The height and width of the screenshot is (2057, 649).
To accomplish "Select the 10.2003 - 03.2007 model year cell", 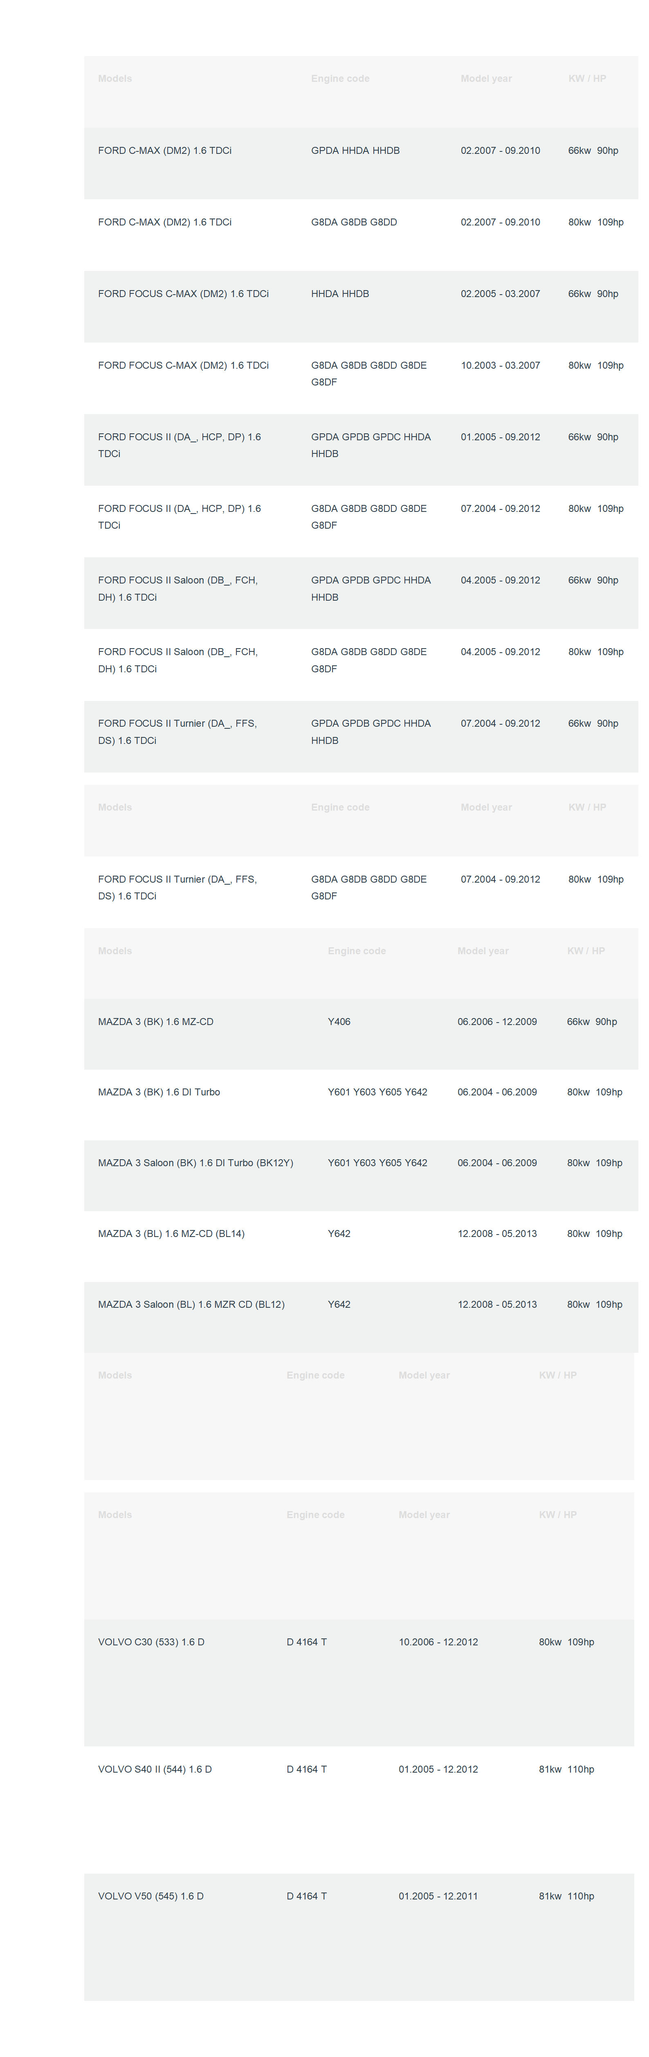I will coord(500,366).
